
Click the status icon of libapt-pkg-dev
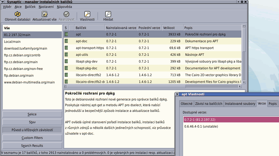[66, 61]
